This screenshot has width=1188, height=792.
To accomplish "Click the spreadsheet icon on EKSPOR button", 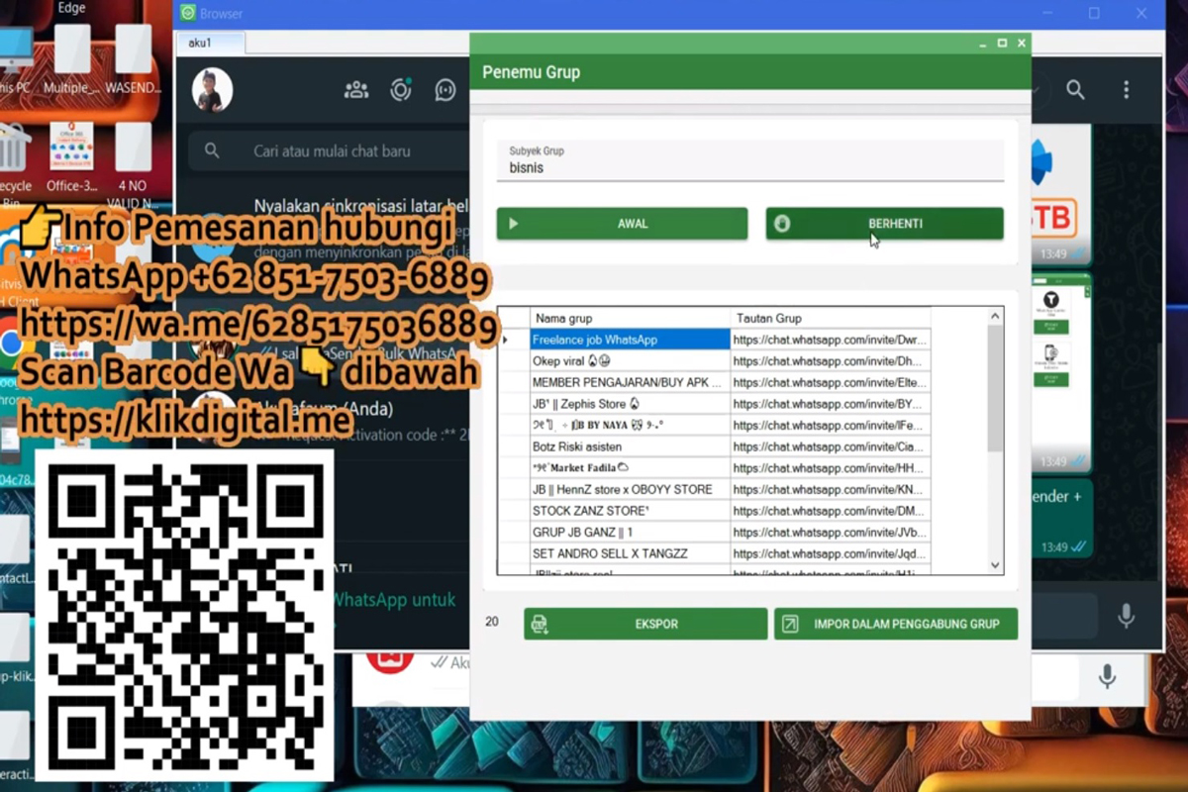I will click(x=540, y=624).
